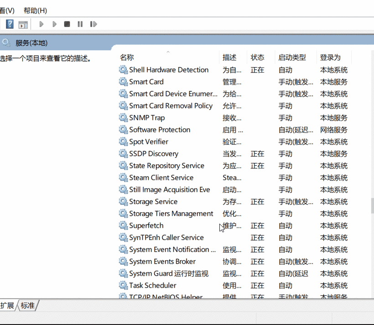Click the start service play icon
Viewport: 374px width, 325px height.
[x=41, y=24]
